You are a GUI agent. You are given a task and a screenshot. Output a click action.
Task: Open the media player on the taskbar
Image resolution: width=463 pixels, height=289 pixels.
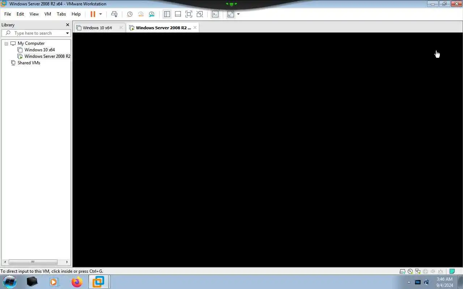tap(54, 282)
